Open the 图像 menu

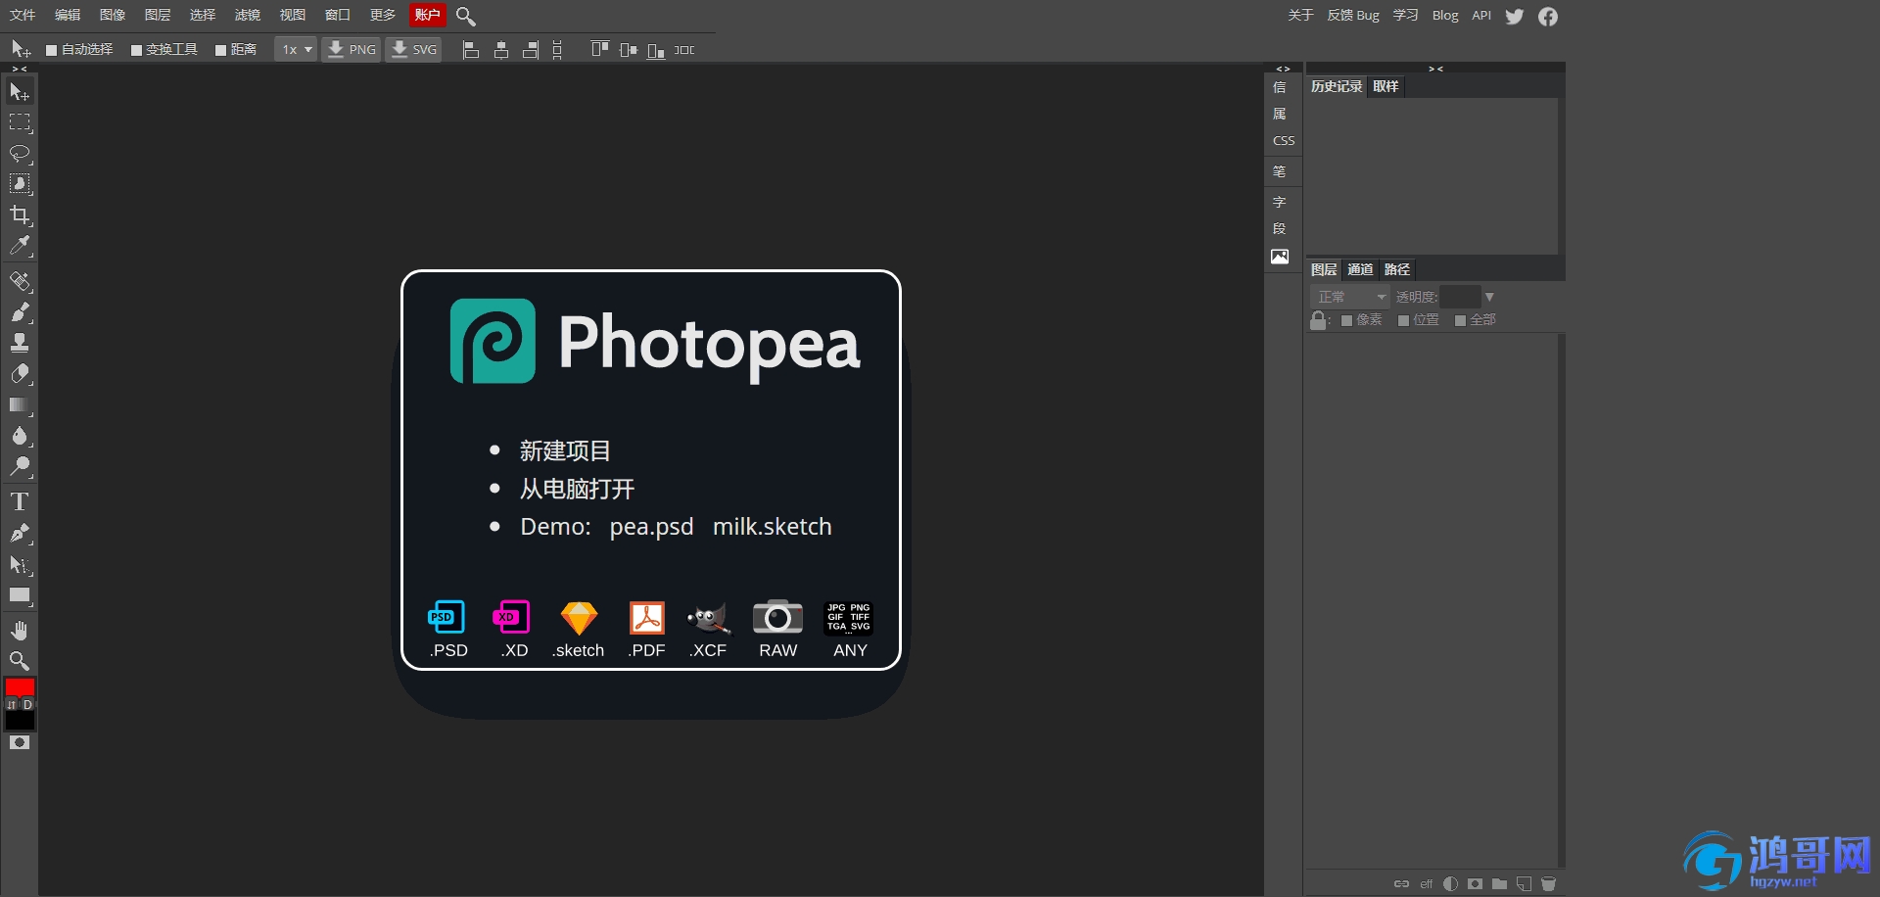point(113,15)
